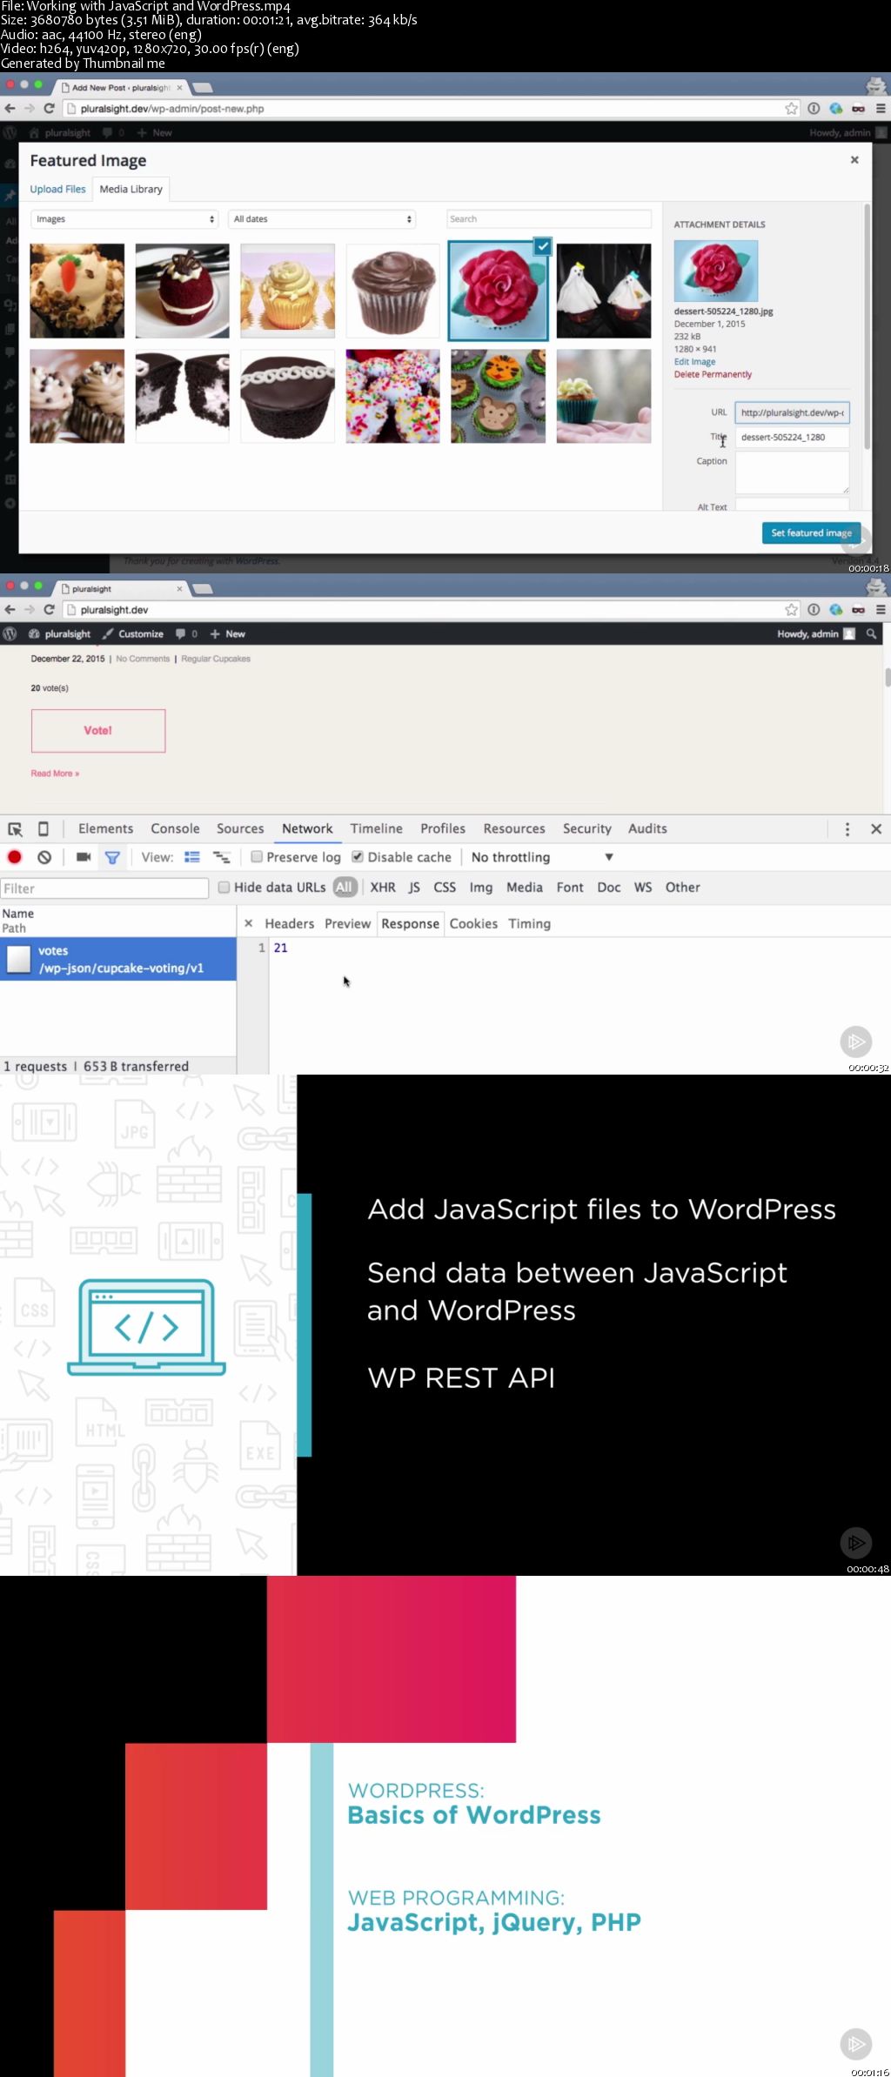The width and height of the screenshot is (891, 2077).
Task: Filter network requests by Img
Action: click(481, 888)
